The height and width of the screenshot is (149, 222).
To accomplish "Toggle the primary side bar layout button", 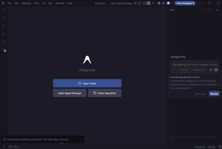I will coord(139,3).
